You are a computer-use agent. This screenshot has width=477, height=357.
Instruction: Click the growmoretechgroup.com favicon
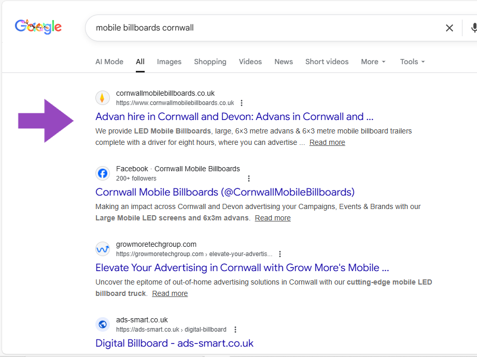[x=103, y=249]
